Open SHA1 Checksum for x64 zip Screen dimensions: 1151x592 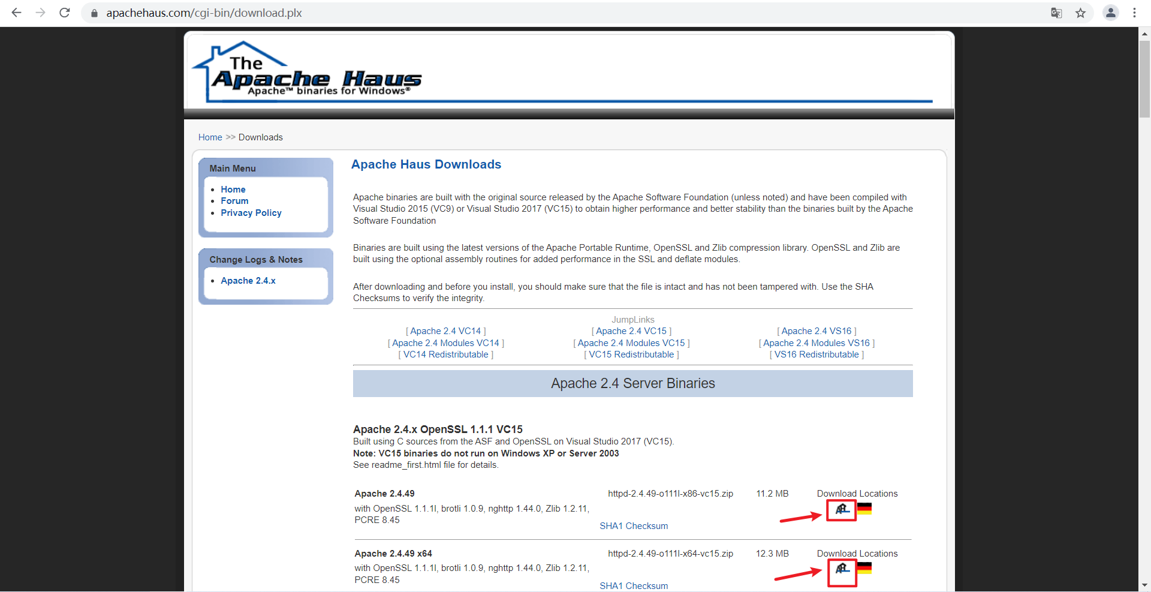(634, 586)
